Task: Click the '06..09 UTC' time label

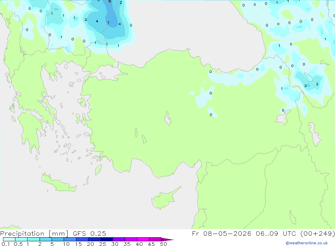Action: (276, 233)
